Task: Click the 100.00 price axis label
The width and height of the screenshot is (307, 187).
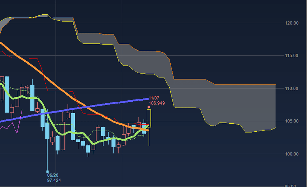Action: tap(292, 154)
